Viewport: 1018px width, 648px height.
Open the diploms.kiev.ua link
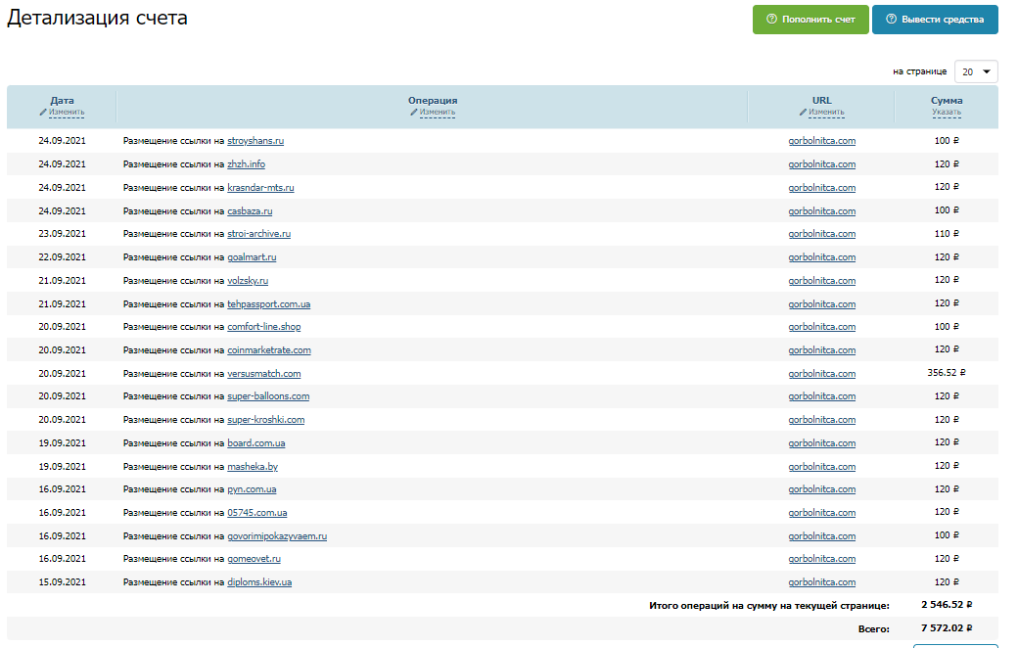point(259,581)
